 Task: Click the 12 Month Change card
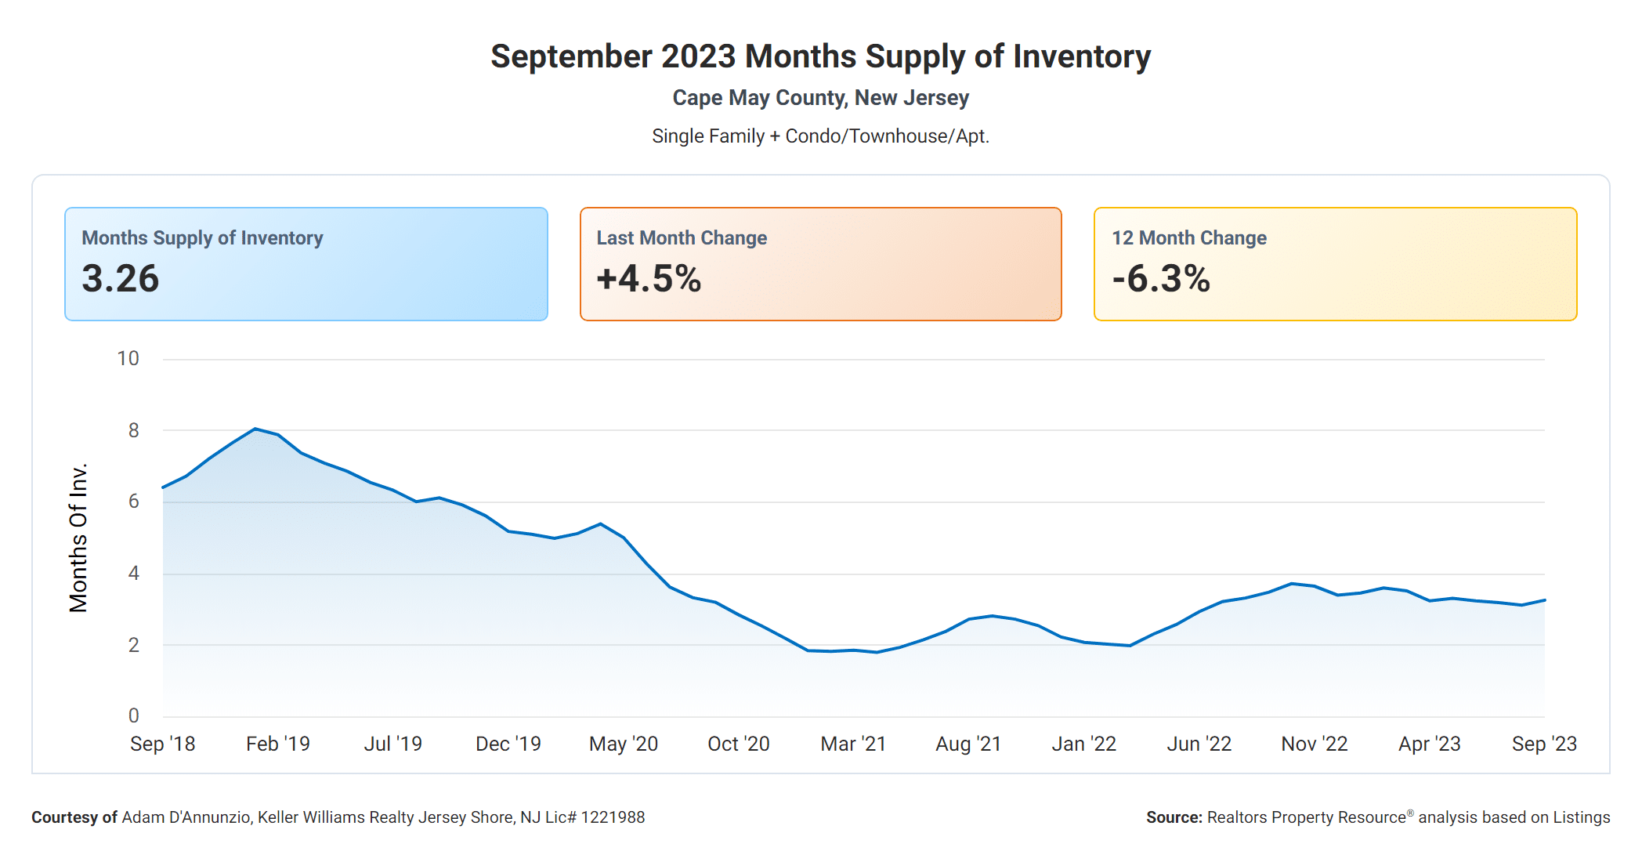point(1335,263)
